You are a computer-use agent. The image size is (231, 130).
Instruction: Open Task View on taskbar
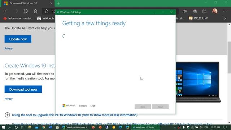point(23,127)
